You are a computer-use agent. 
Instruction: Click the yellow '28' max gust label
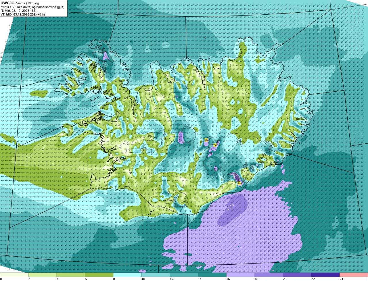(x=239, y=183)
